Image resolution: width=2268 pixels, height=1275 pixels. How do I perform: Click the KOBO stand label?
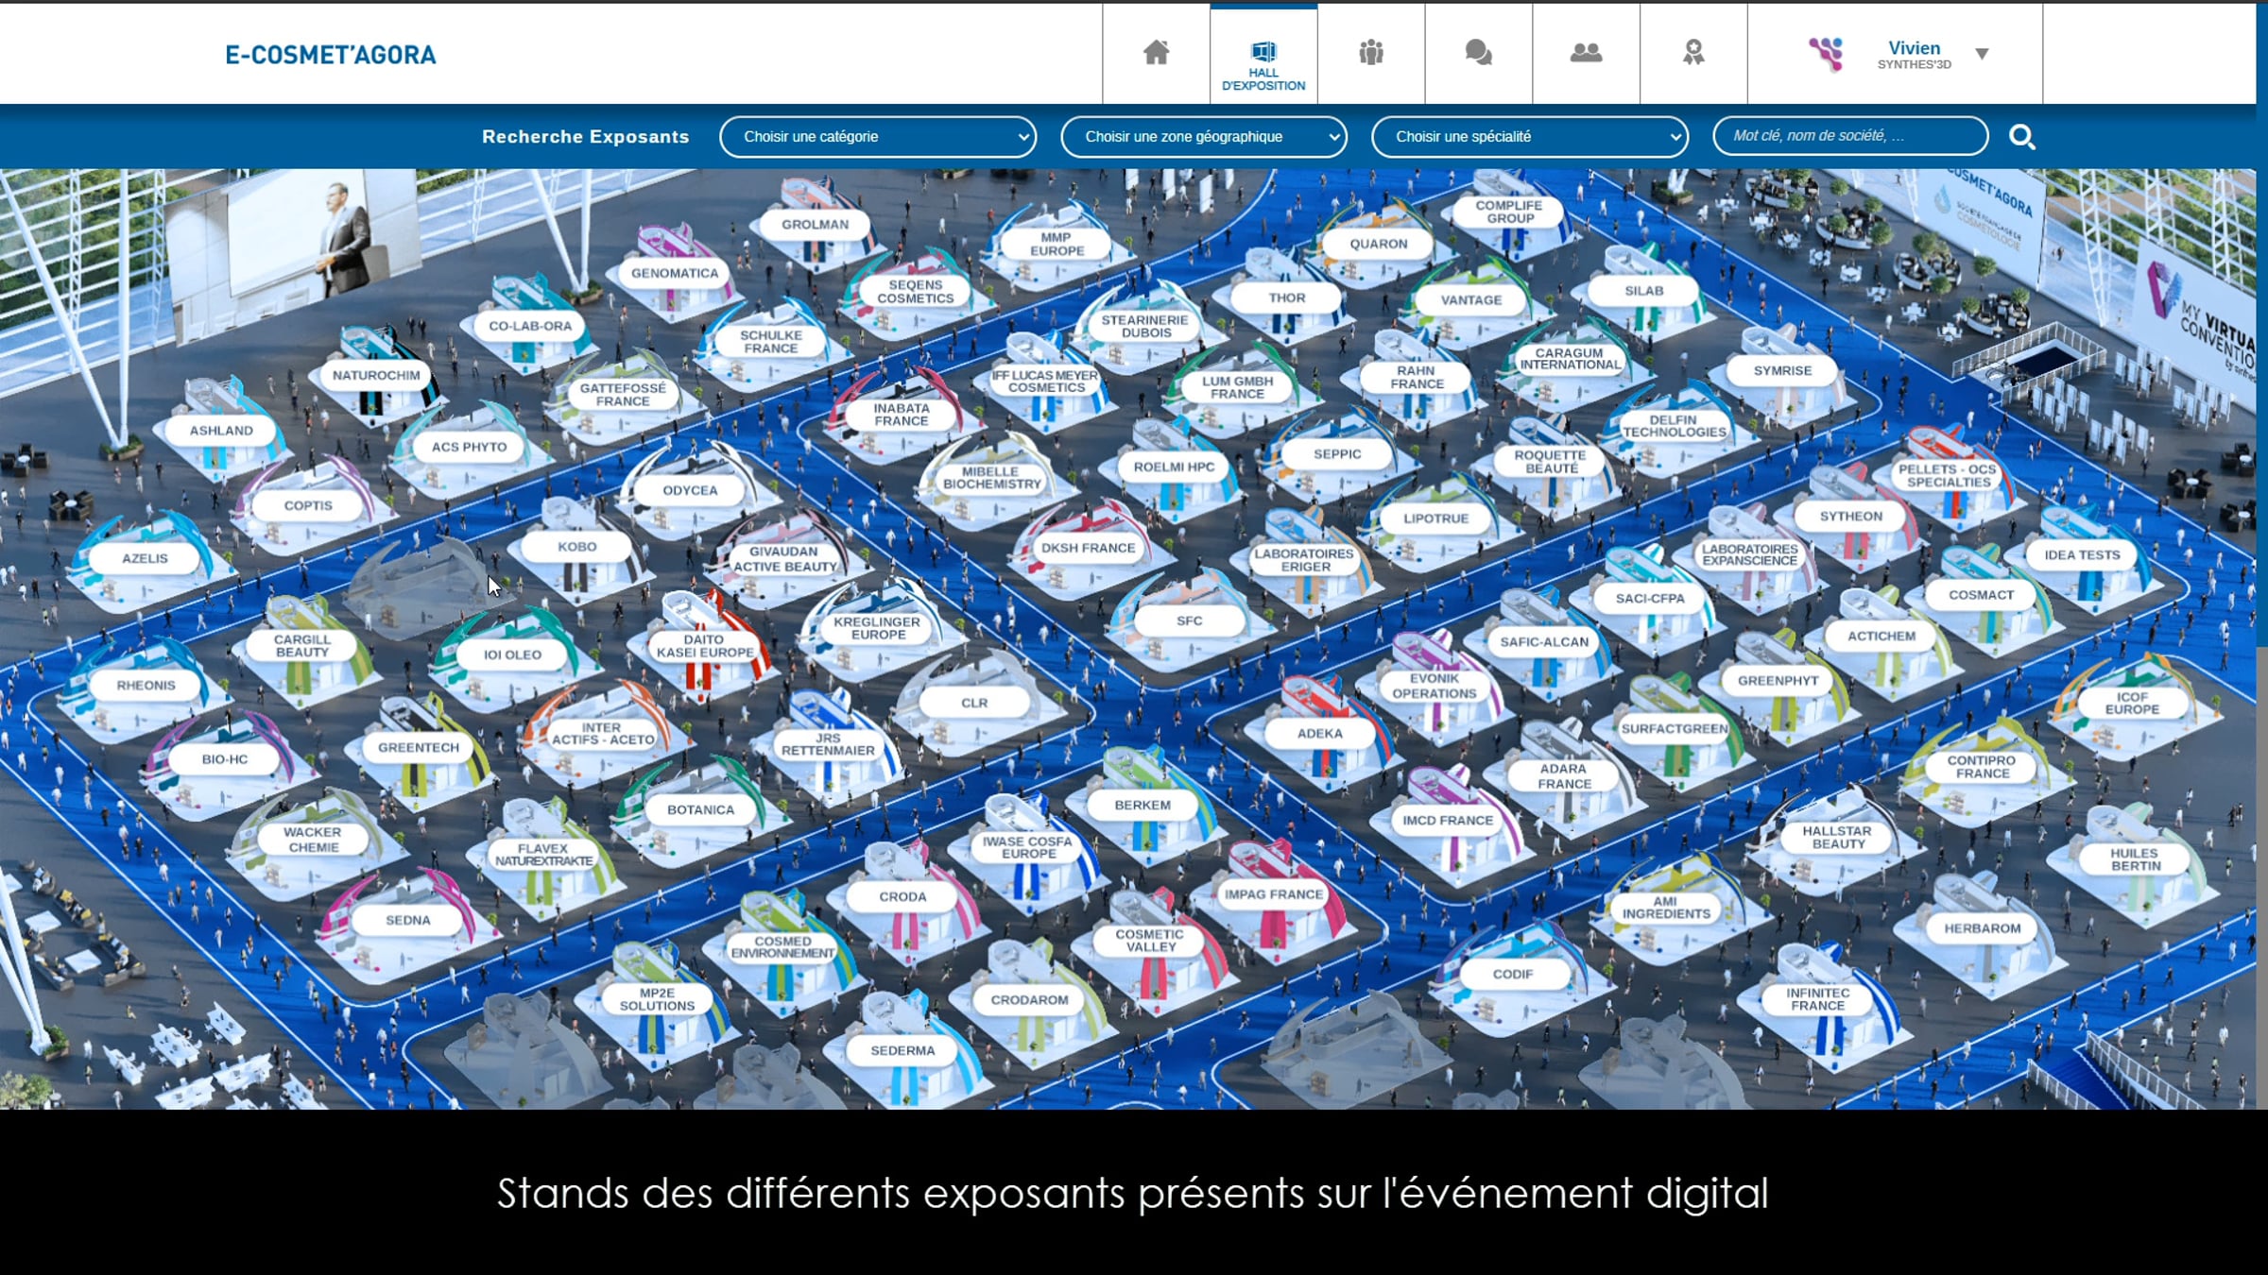[x=576, y=547]
